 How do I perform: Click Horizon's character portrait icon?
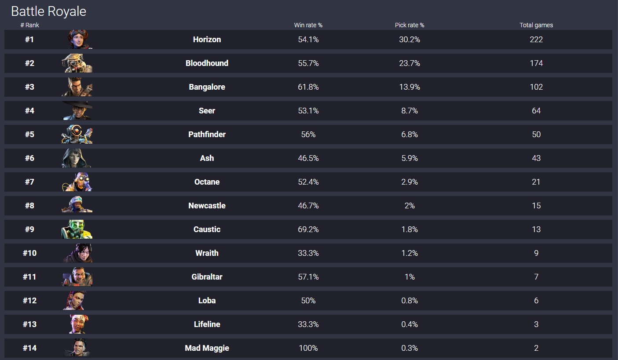pyautogui.click(x=77, y=40)
